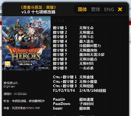Viewport: 131px width, 116px height.
Task: Click the 无限魔弹炮 entry
Action: pyautogui.click(x=88, y=50)
